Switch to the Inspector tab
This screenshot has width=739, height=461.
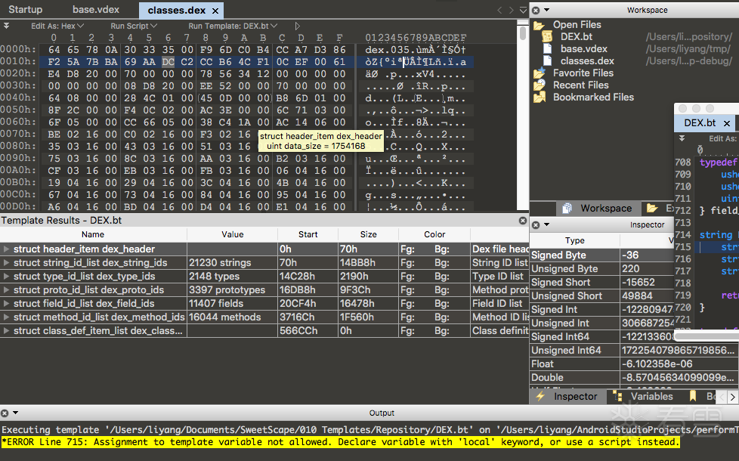[567, 397]
